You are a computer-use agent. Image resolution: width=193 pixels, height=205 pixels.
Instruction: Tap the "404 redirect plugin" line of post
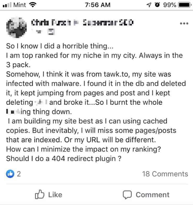point(64,159)
